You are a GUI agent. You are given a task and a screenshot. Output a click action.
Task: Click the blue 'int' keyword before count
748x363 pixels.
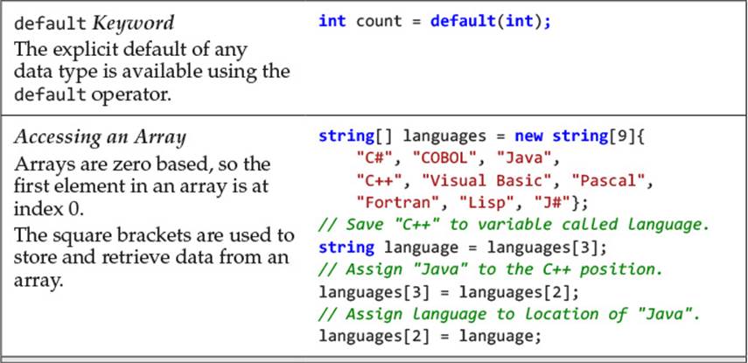click(332, 22)
